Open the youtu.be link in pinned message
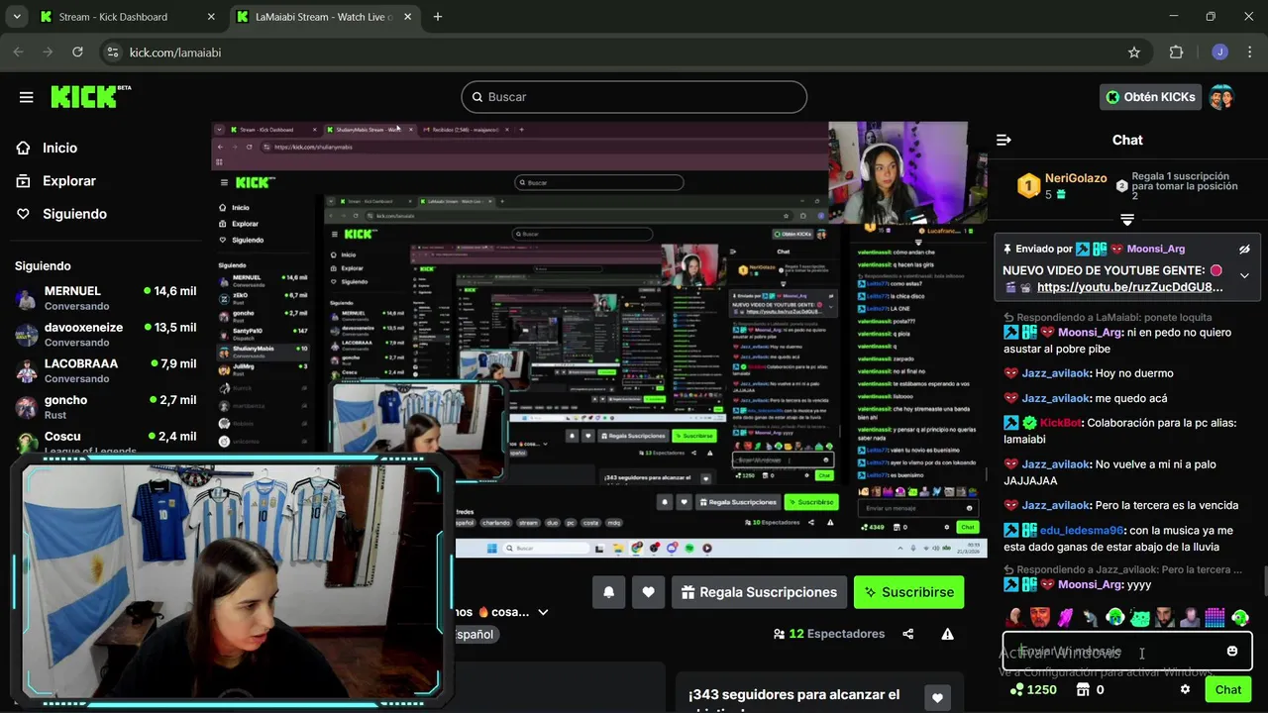1268x713 pixels. (1130, 287)
